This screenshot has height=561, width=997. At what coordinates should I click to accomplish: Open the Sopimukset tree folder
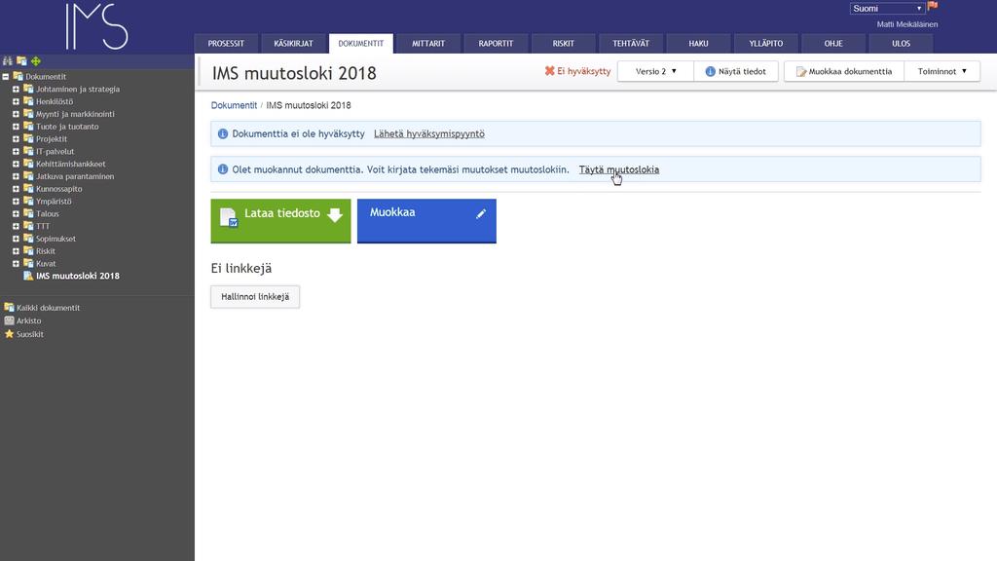coord(55,239)
